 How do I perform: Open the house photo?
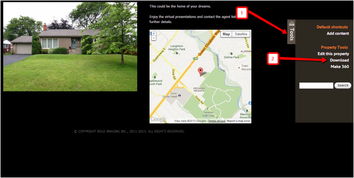(70, 47)
